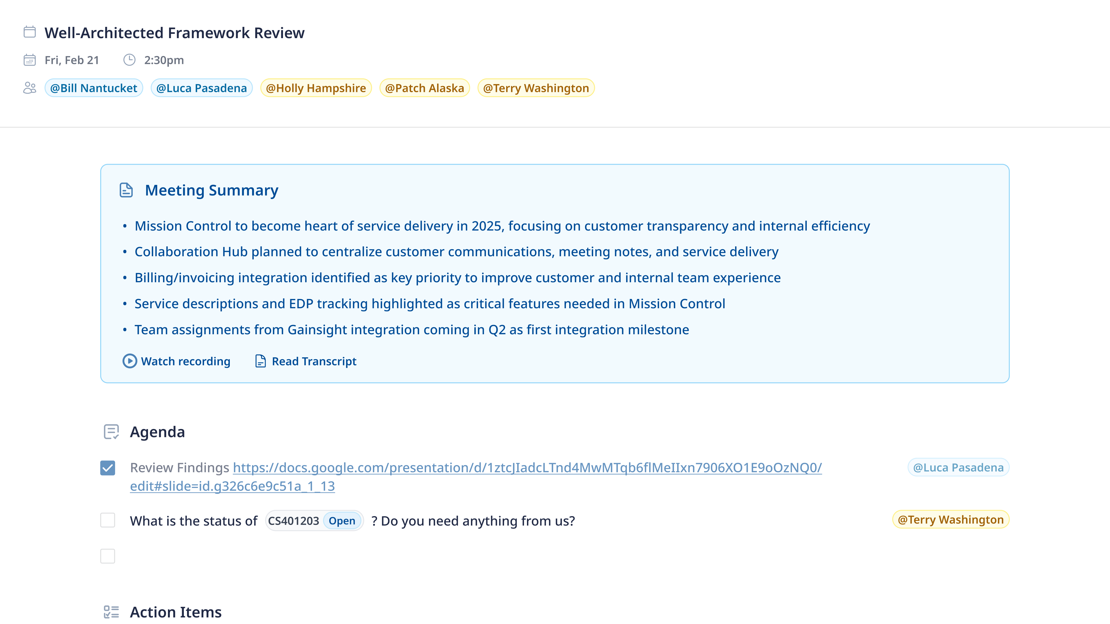1110x624 pixels.
Task: Click the transcript page icon
Action: 260,361
